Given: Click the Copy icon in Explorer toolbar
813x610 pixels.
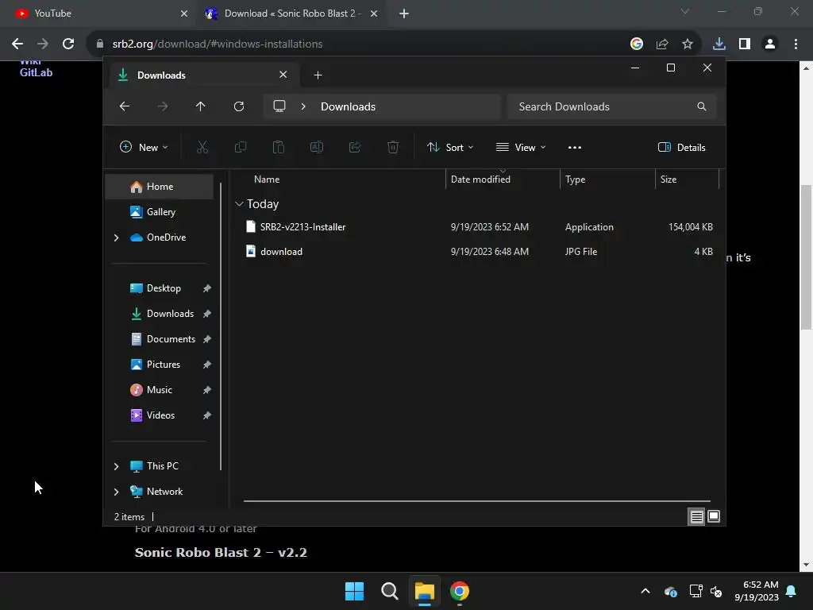Looking at the screenshot, I should pos(240,147).
